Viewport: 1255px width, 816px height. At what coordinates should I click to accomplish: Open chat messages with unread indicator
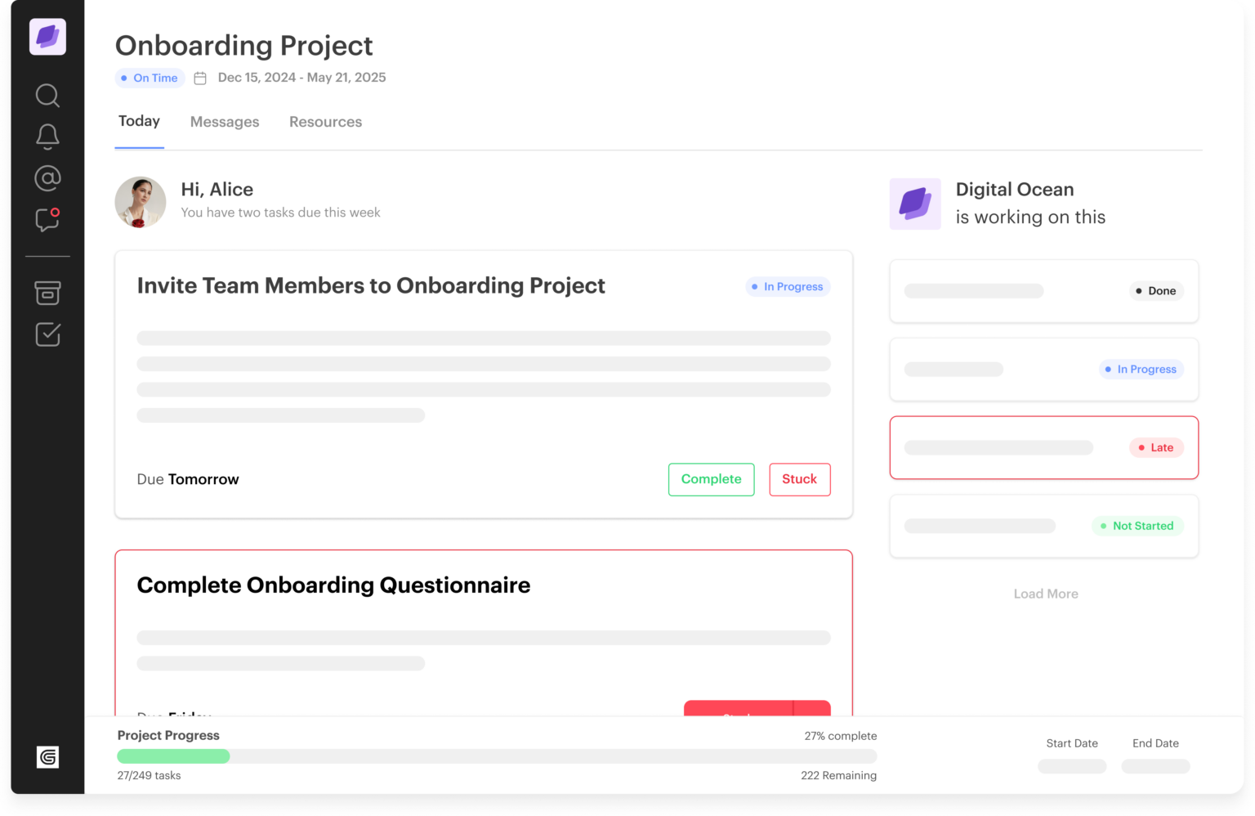tap(47, 221)
